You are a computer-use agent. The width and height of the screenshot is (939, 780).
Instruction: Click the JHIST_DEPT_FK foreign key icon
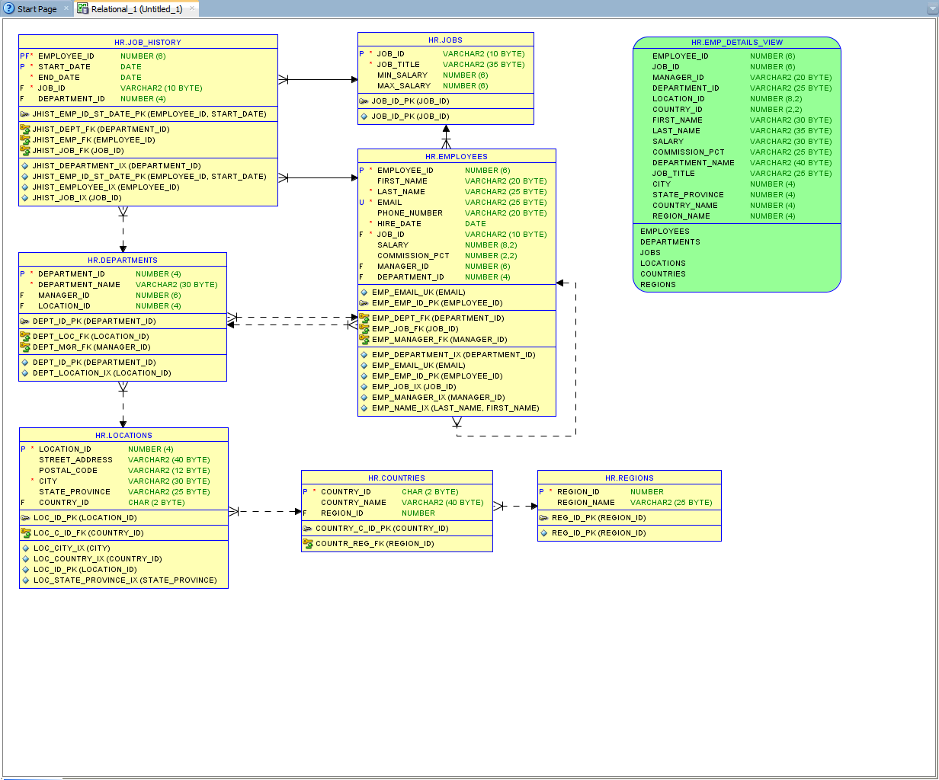(25, 129)
